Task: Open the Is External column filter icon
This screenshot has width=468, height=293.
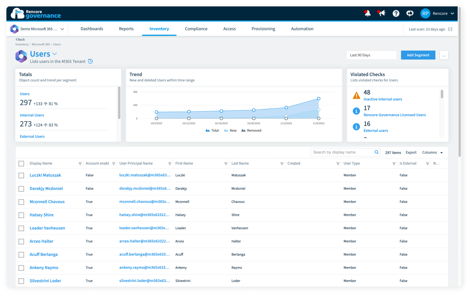Action: [427, 164]
